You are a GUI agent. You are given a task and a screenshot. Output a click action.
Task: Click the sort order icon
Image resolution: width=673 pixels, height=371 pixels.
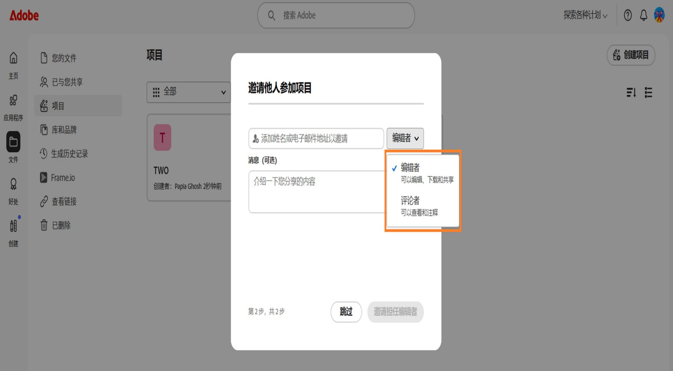point(631,93)
